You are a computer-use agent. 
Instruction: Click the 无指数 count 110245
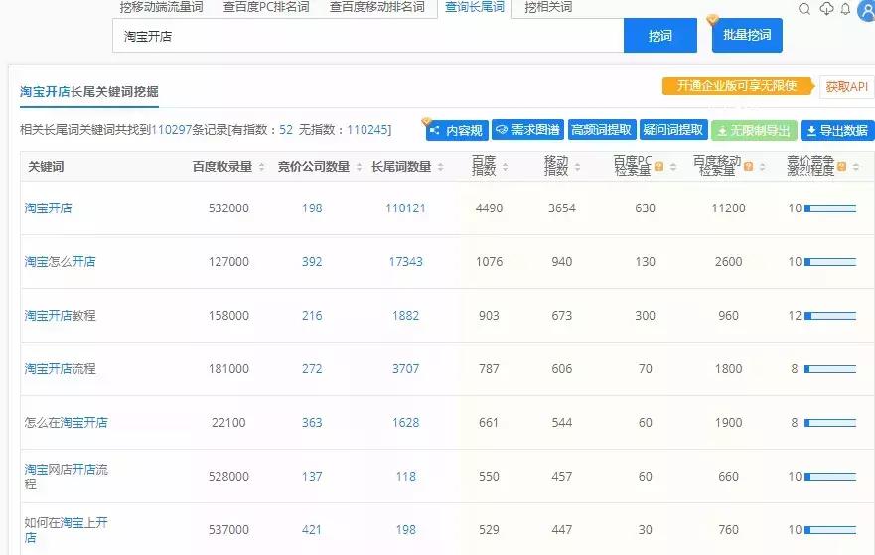[x=367, y=130]
